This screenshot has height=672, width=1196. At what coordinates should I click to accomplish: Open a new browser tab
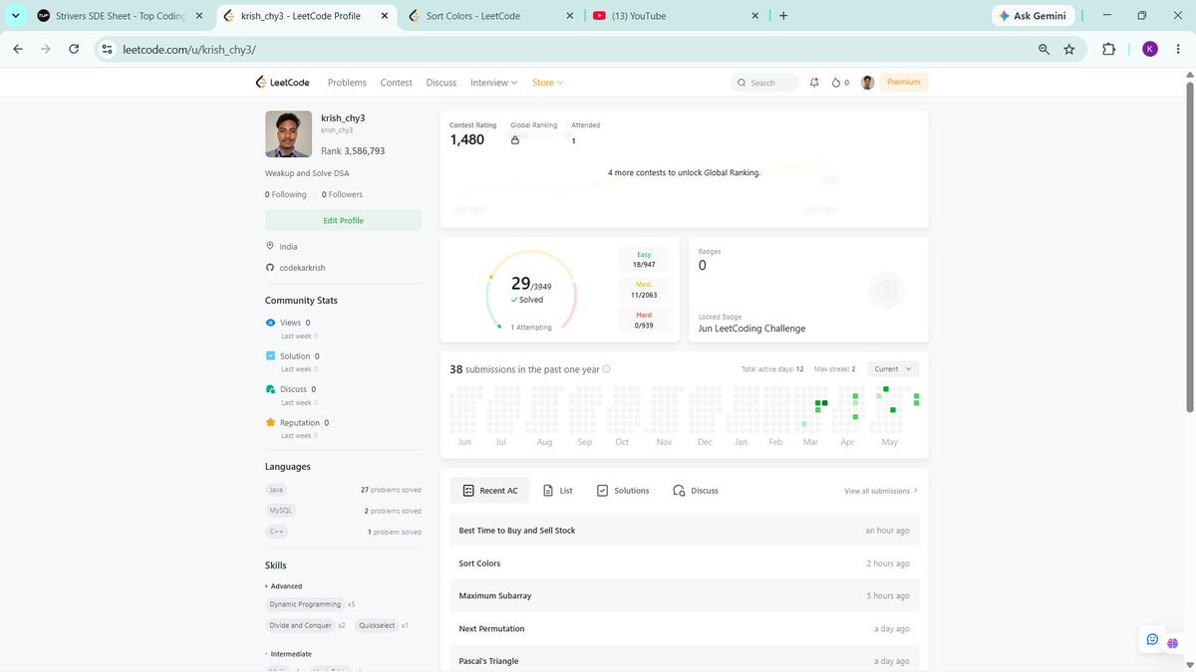(783, 16)
